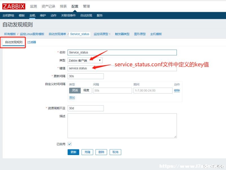
Task: Open 主机模板 link
Action: tap(156, 34)
